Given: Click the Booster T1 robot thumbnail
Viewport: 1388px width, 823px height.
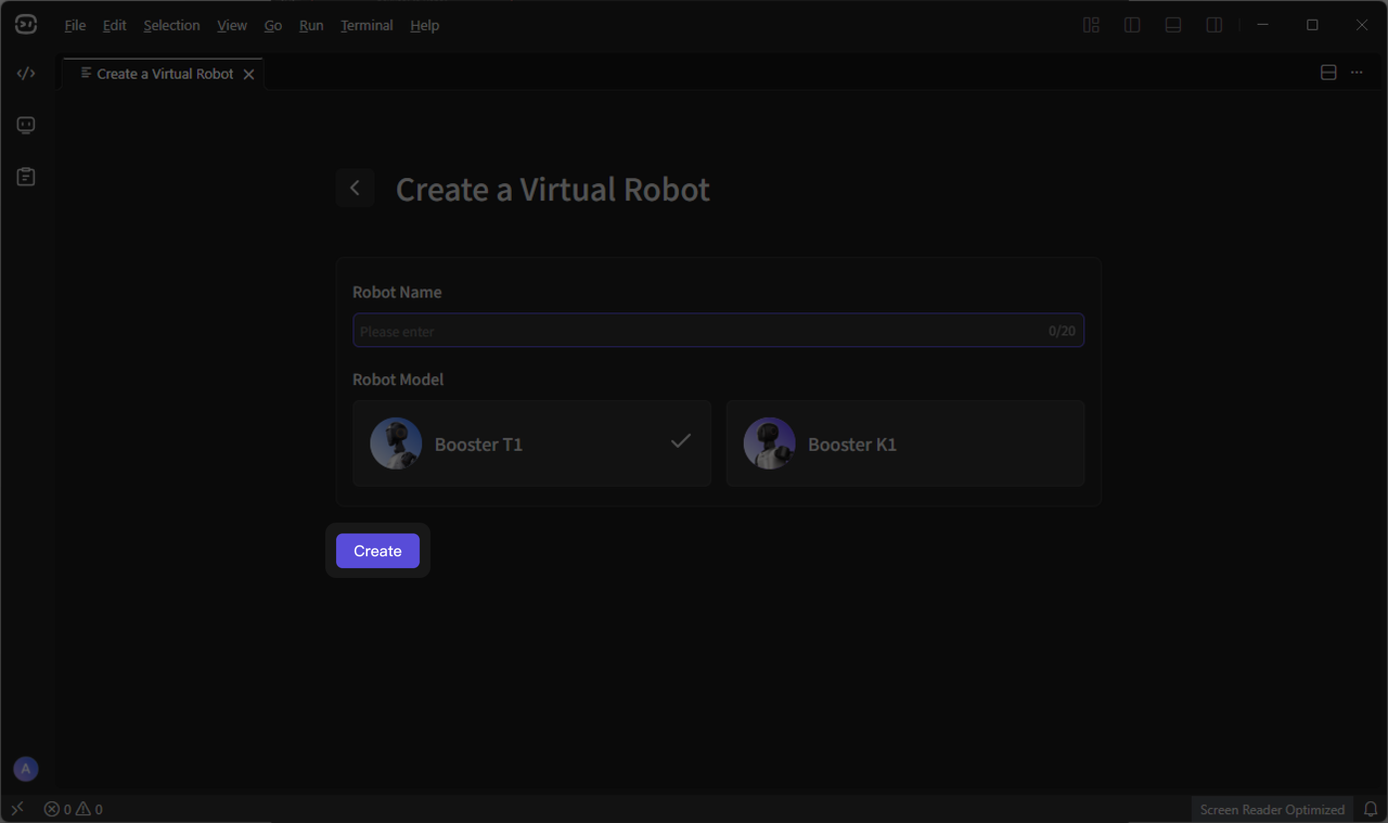Looking at the screenshot, I should pos(396,443).
